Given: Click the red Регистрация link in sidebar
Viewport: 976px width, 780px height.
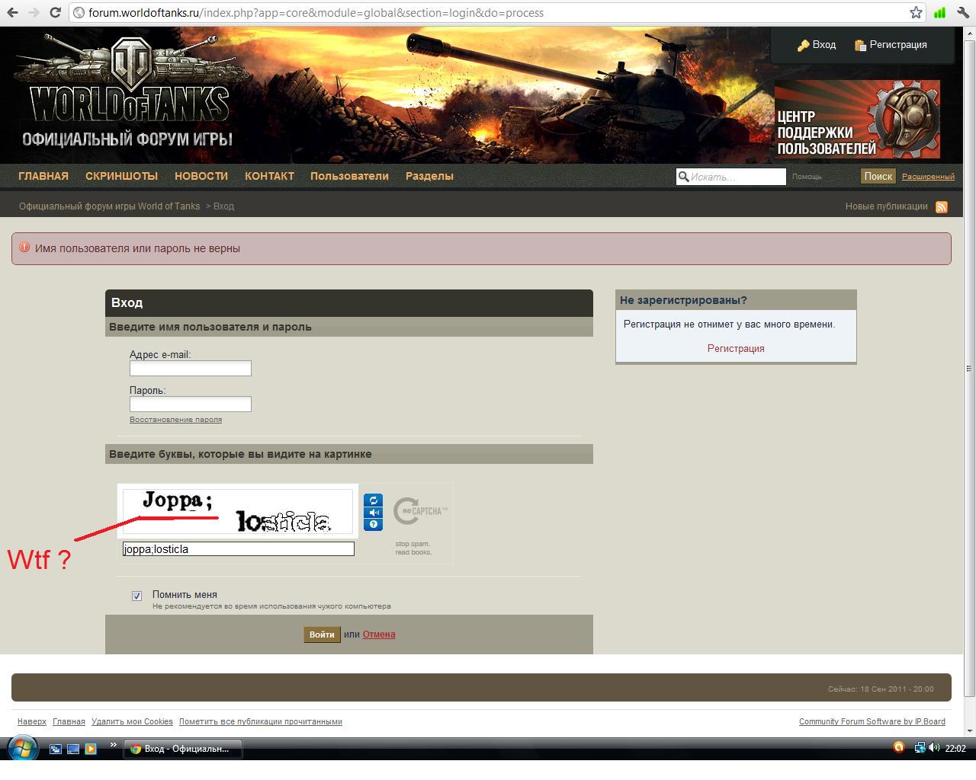Looking at the screenshot, I should [x=736, y=348].
